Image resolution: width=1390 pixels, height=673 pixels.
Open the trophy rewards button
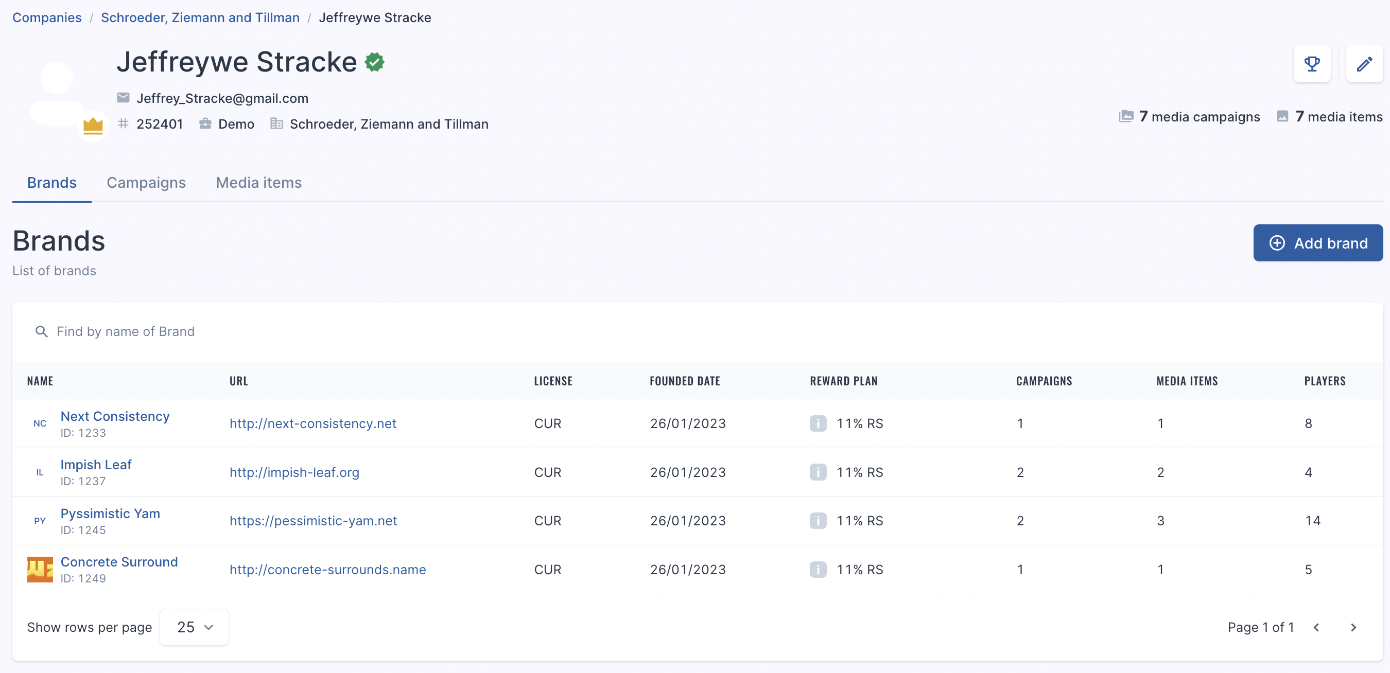click(x=1312, y=64)
